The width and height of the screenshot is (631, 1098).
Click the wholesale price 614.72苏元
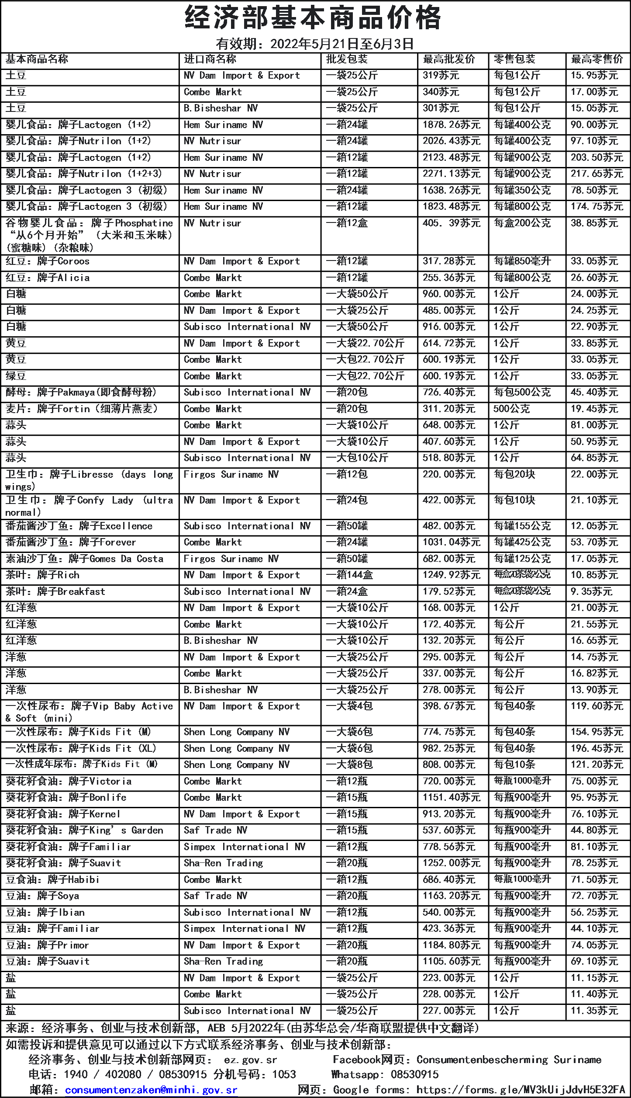tap(449, 343)
